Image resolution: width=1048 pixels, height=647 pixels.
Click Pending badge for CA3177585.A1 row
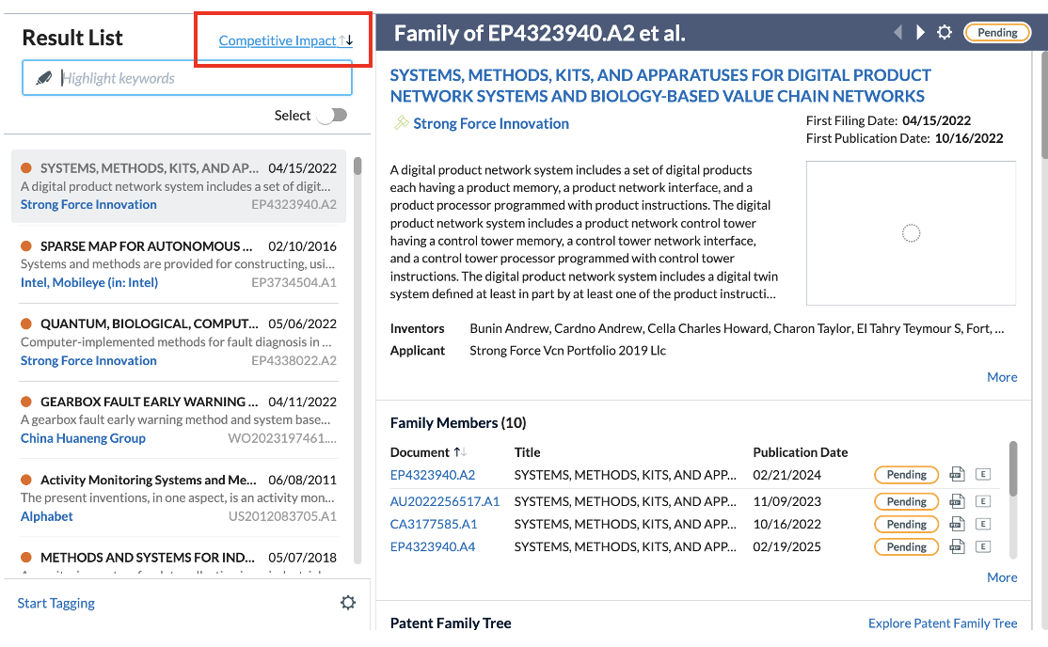point(906,524)
